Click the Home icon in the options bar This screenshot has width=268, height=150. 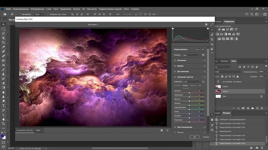(5, 14)
